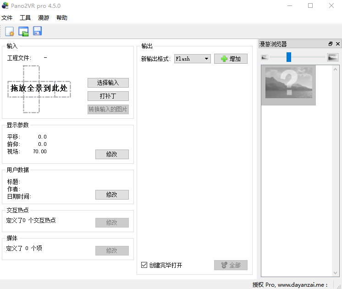Open the 工具 menu

point(25,18)
